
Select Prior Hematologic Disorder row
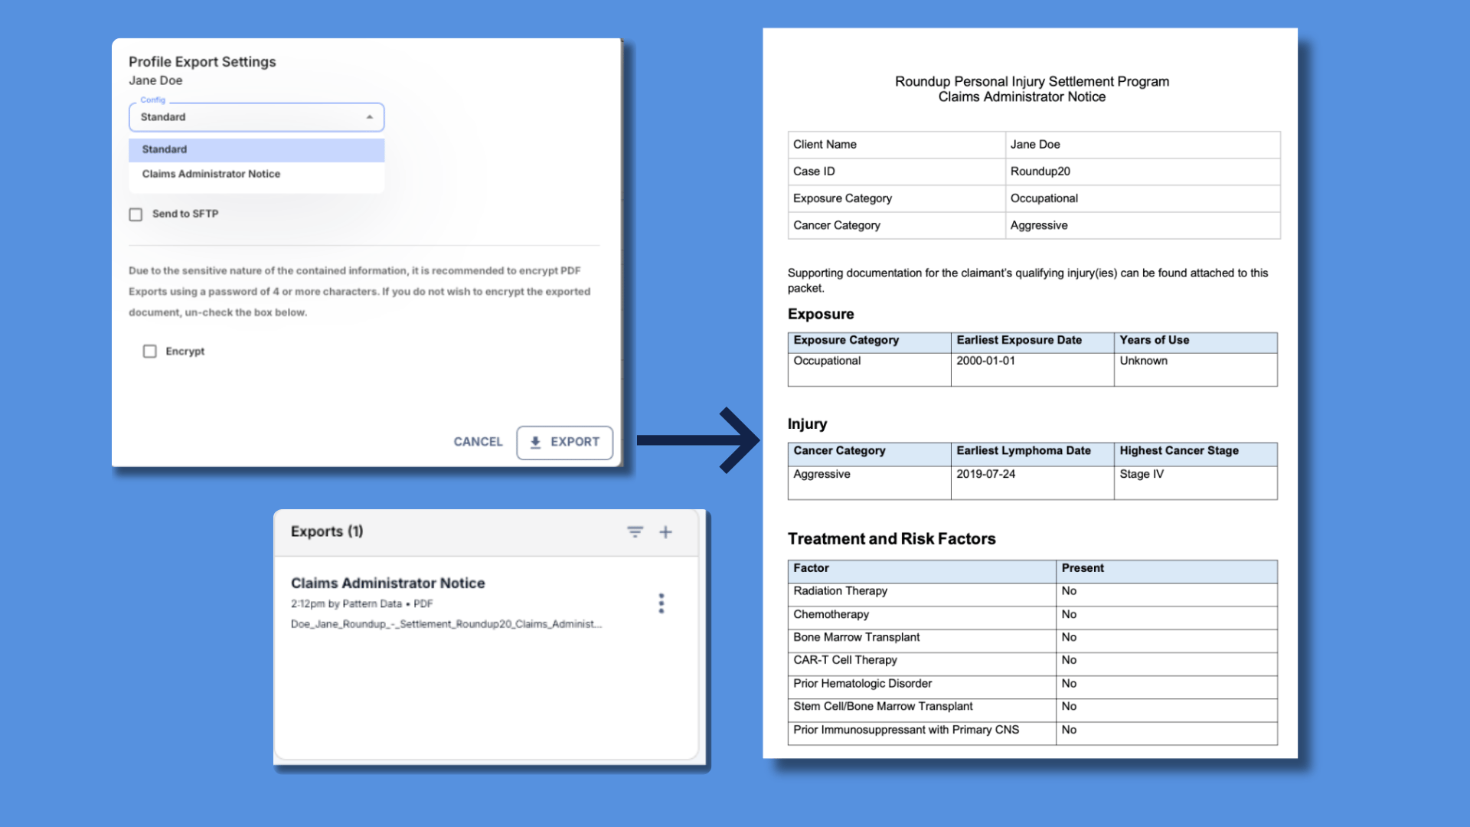coord(1032,687)
